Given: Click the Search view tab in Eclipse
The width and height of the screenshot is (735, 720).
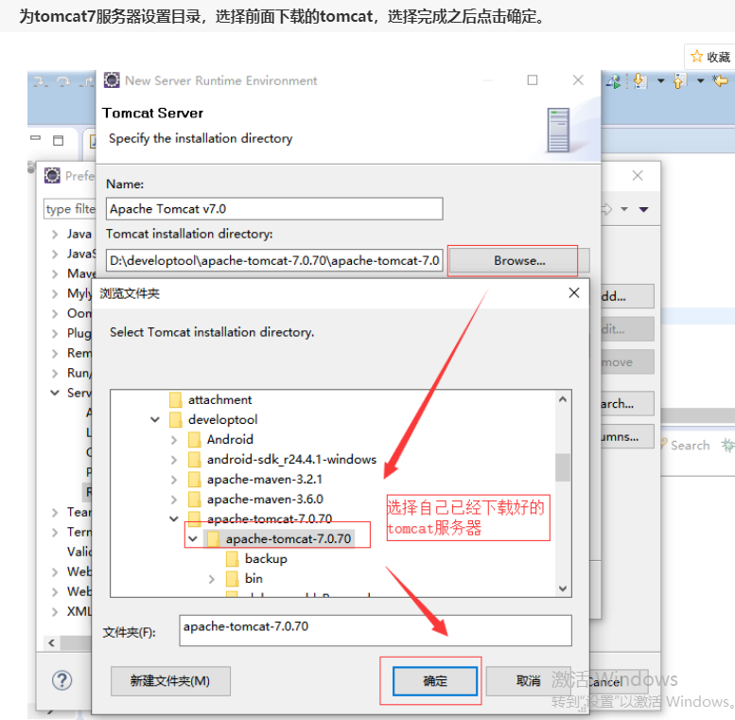Looking at the screenshot, I should [x=685, y=445].
